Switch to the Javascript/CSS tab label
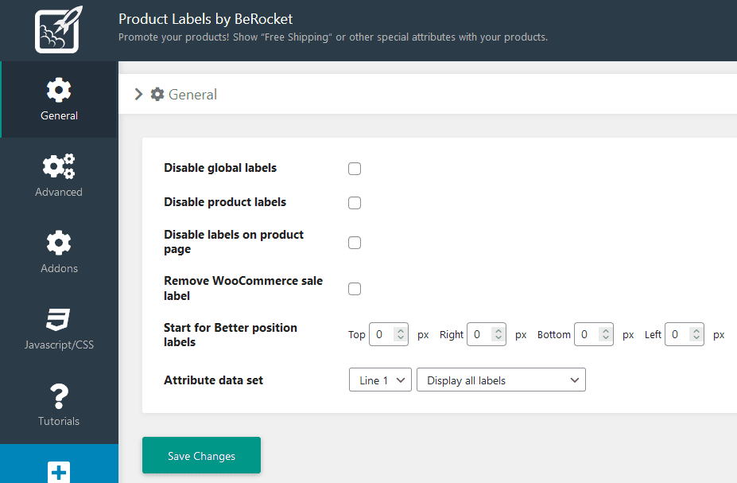This screenshot has height=483, width=737. click(x=59, y=345)
